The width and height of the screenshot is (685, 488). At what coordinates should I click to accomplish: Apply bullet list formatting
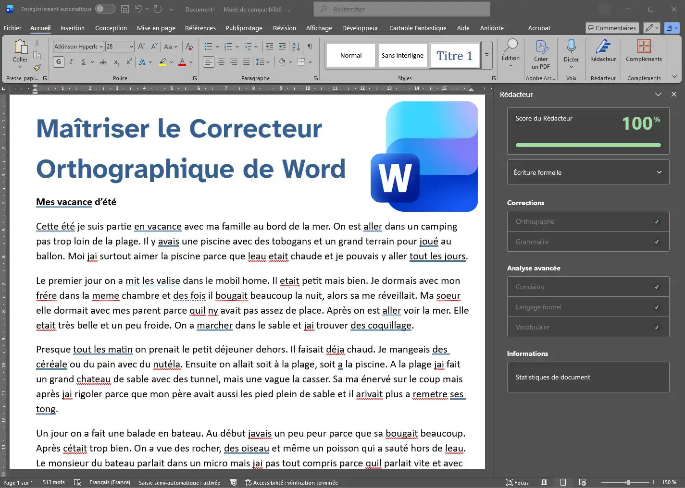208,46
